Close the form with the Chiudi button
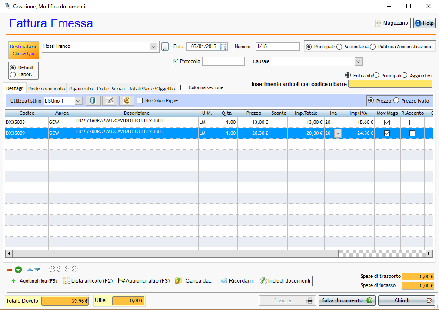 [x=407, y=300]
